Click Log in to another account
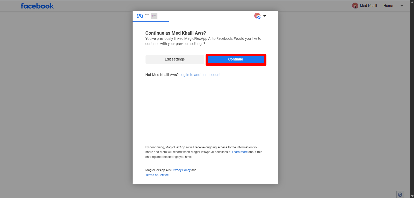 (x=200, y=75)
